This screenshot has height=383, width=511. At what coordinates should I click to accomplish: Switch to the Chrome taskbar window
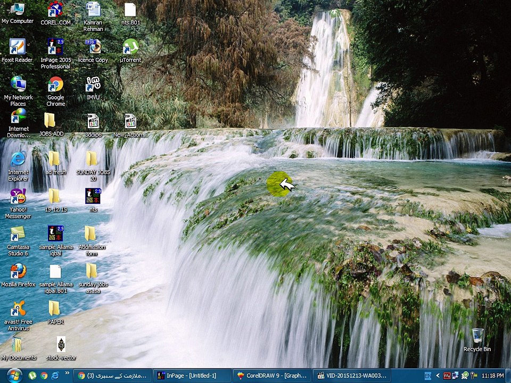pyautogui.click(x=112, y=376)
